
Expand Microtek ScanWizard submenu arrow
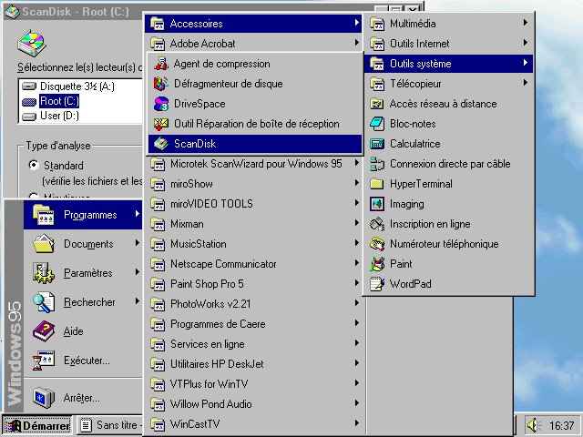pyautogui.click(x=356, y=163)
